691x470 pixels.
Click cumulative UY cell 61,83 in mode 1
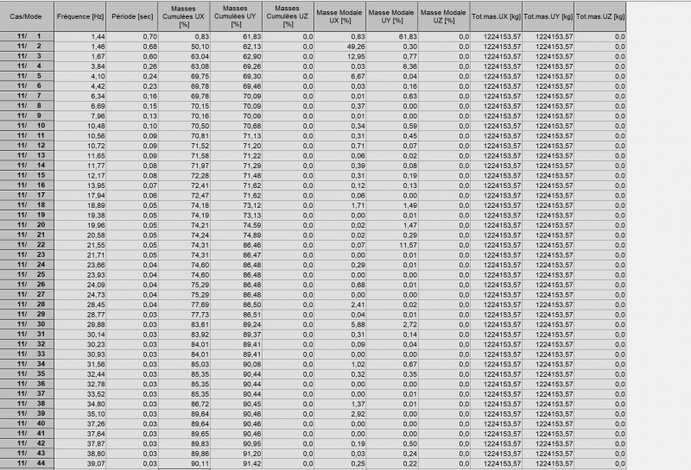pos(236,36)
